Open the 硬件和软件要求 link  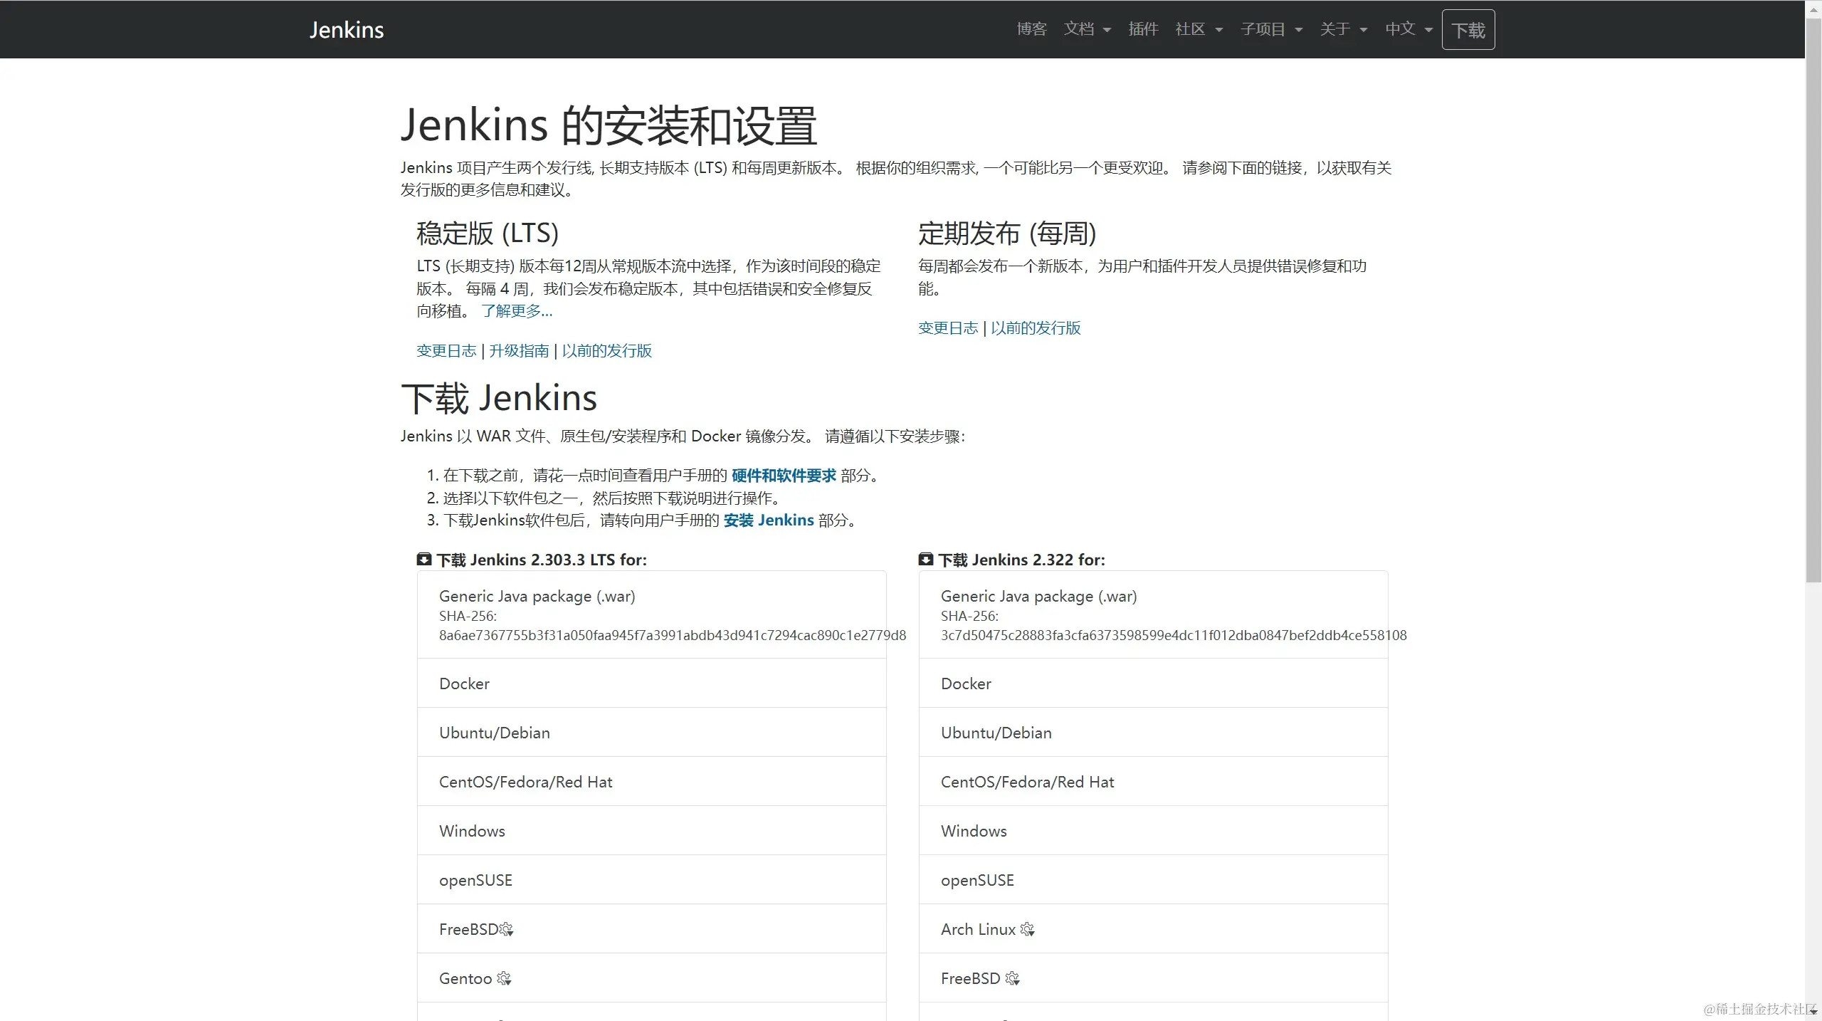(784, 476)
